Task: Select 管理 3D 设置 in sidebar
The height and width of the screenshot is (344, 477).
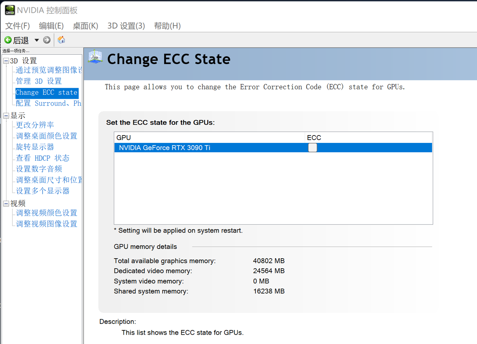Action: [x=39, y=81]
